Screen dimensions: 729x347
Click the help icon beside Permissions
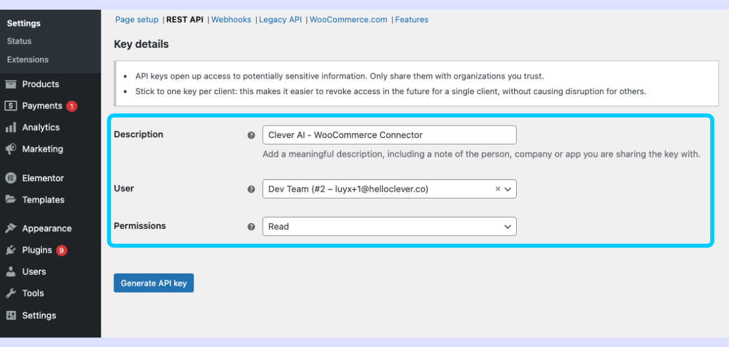tap(251, 226)
